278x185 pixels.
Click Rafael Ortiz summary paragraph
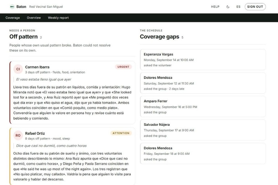72,166
